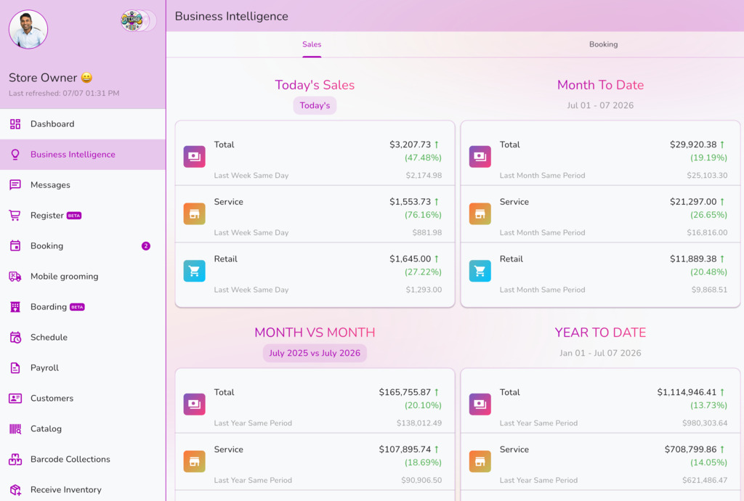Viewport: 744px width, 501px height.
Task: Open the Schedule clock-calendar icon
Action: (15, 337)
